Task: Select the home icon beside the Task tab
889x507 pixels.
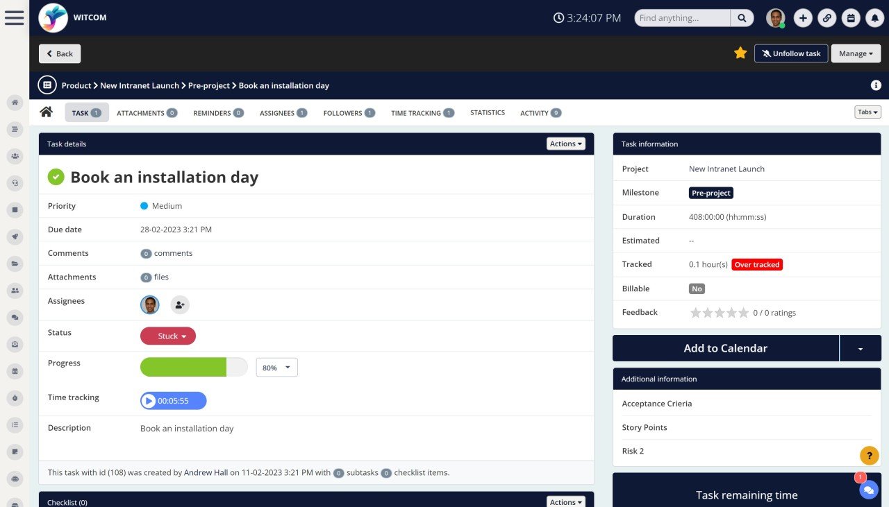Action: (x=46, y=112)
